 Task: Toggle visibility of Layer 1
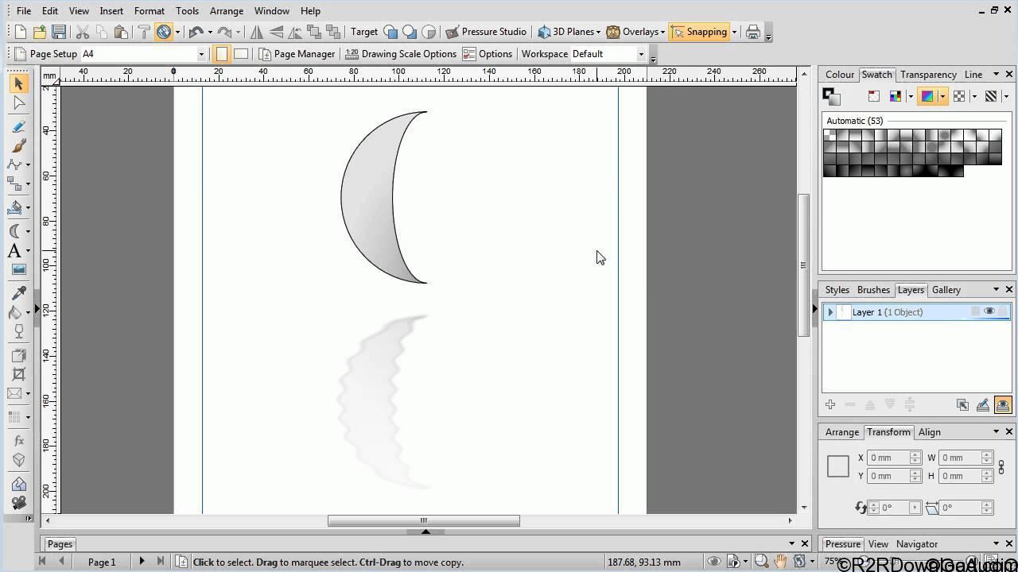(x=989, y=311)
